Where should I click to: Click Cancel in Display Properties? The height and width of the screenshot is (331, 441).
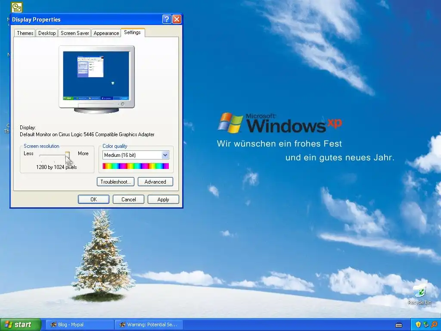[128, 199]
